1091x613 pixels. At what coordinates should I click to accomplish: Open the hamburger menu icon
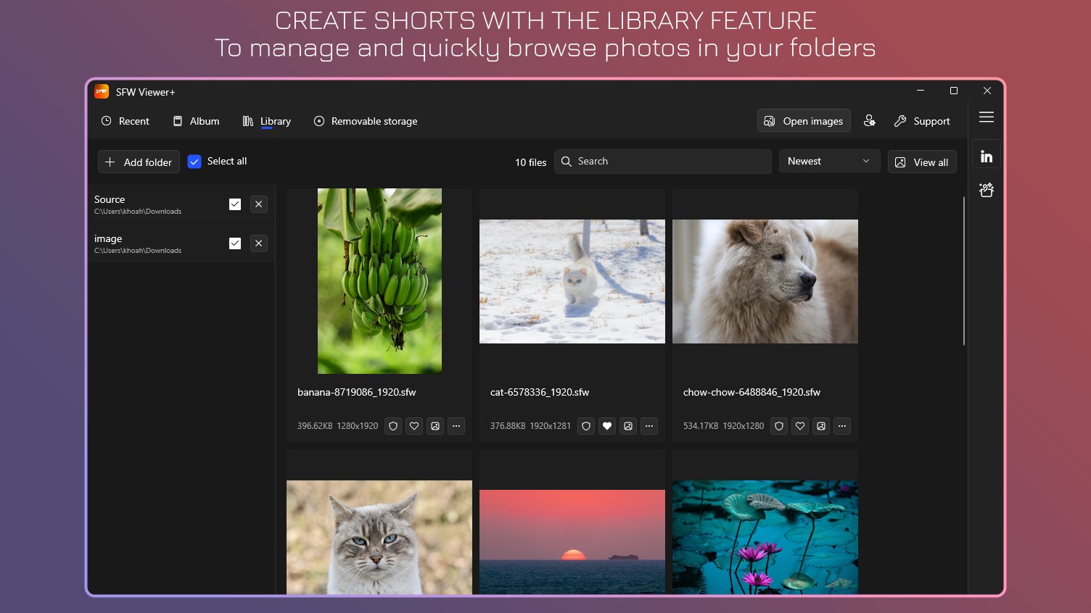click(x=986, y=117)
